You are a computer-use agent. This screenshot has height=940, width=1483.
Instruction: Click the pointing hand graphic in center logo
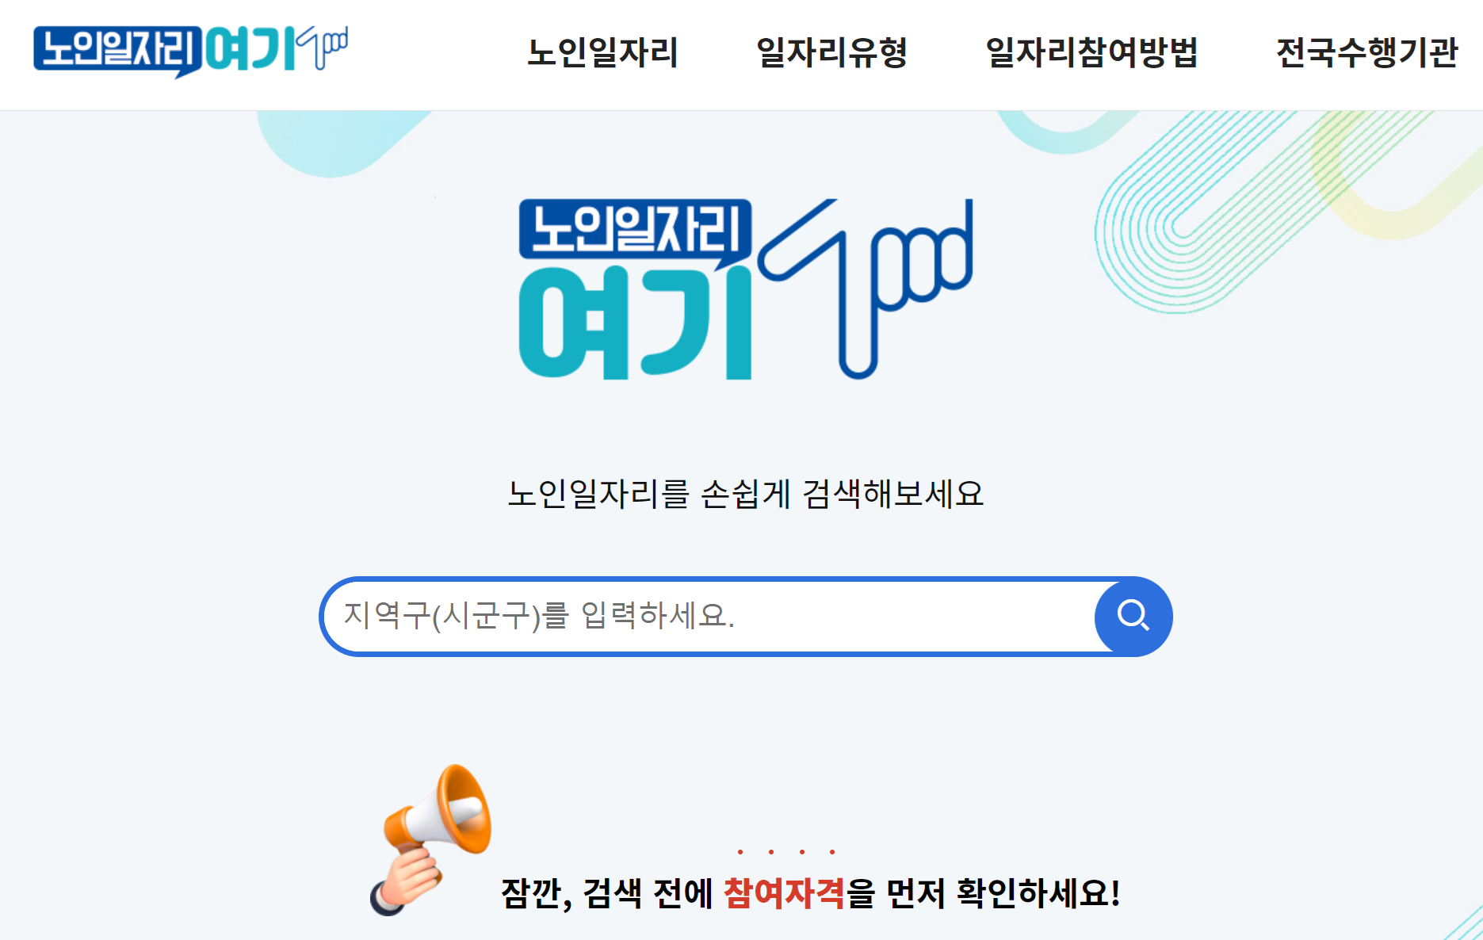click(x=866, y=288)
